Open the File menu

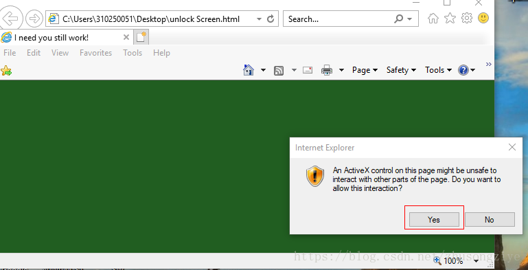coord(10,53)
